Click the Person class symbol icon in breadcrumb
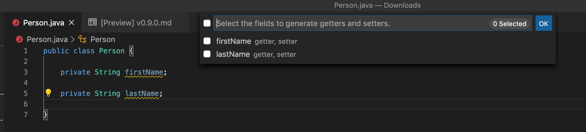 (x=82, y=39)
